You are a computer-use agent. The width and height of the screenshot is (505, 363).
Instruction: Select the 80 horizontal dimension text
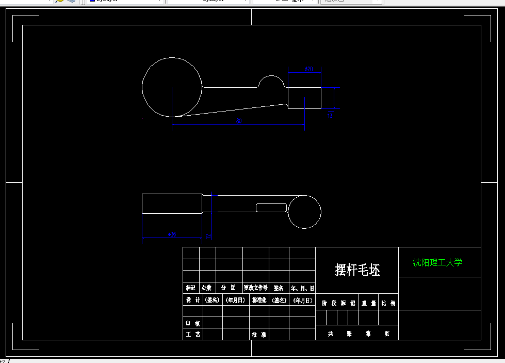pos(239,121)
